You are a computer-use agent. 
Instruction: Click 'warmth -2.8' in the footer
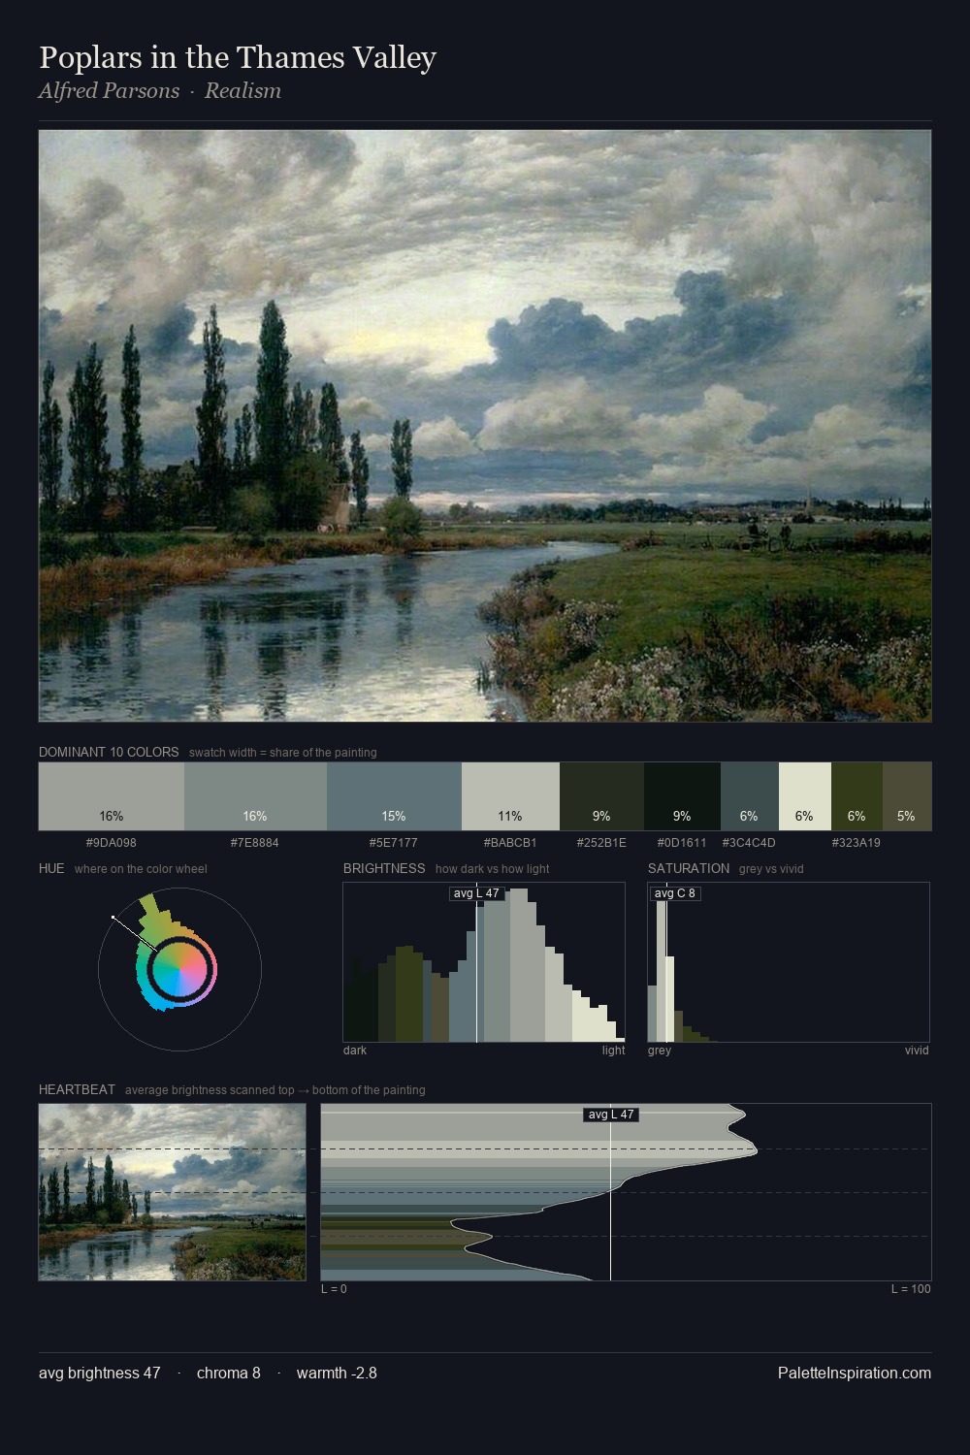337,1373
